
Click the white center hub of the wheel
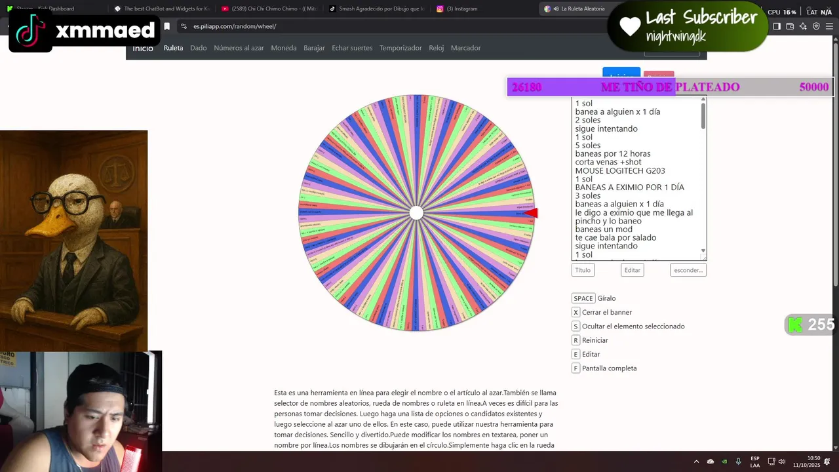tap(416, 213)
